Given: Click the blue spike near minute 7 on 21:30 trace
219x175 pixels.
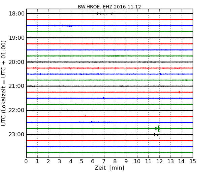Looking at the screenshot, I should [x=103, y=98].
